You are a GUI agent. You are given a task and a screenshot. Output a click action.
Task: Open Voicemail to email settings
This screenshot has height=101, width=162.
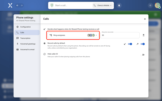27,50
